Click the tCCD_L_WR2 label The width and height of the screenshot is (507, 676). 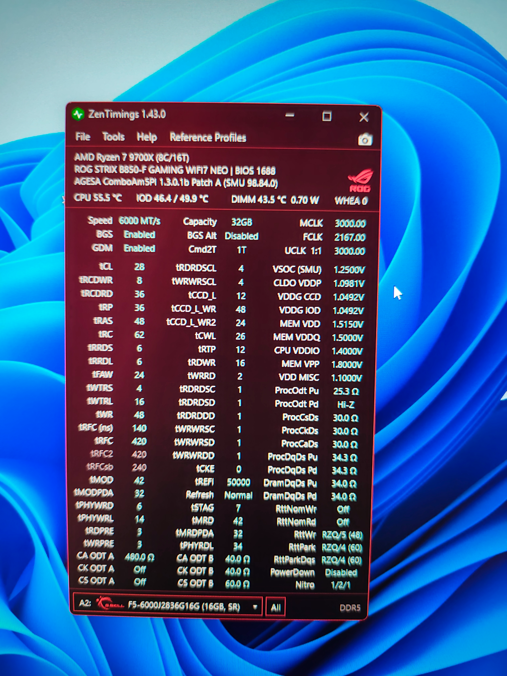[x=191, y=322]
